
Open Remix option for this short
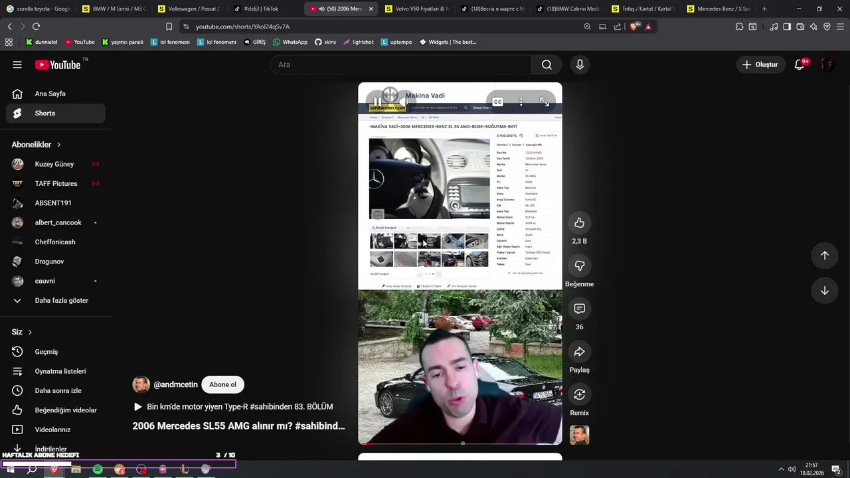coord(579,394)
